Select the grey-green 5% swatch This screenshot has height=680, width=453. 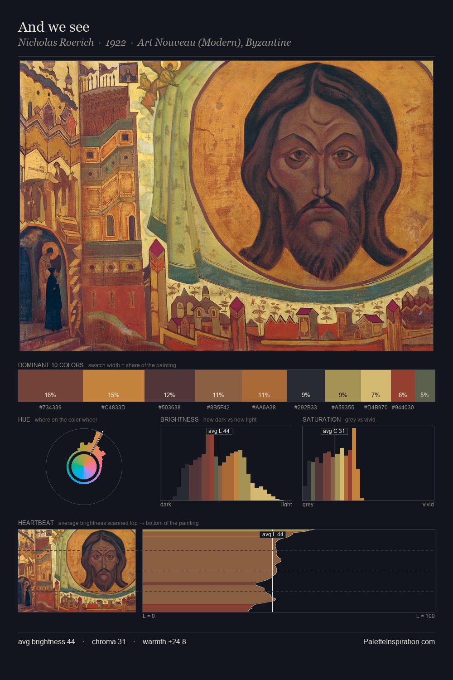[425, 386]
